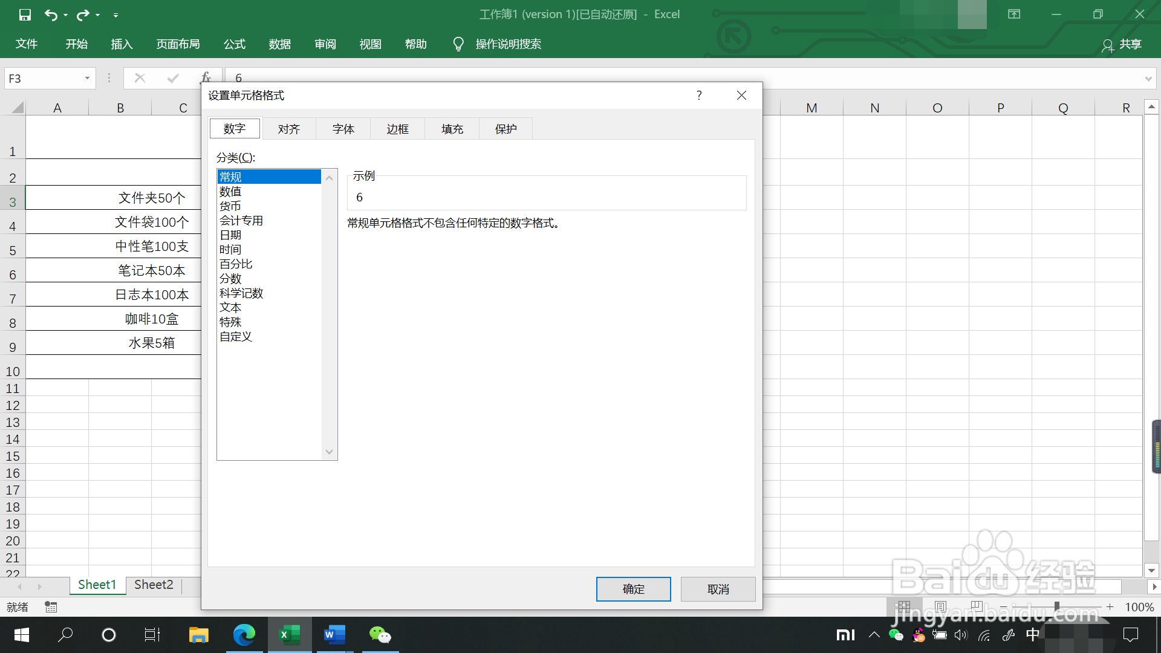Image resolution: width=1161 pixels, height=653 pixels.
Task: Click the Ribbon Display Options icon
Action: [x=1014, y=14]
